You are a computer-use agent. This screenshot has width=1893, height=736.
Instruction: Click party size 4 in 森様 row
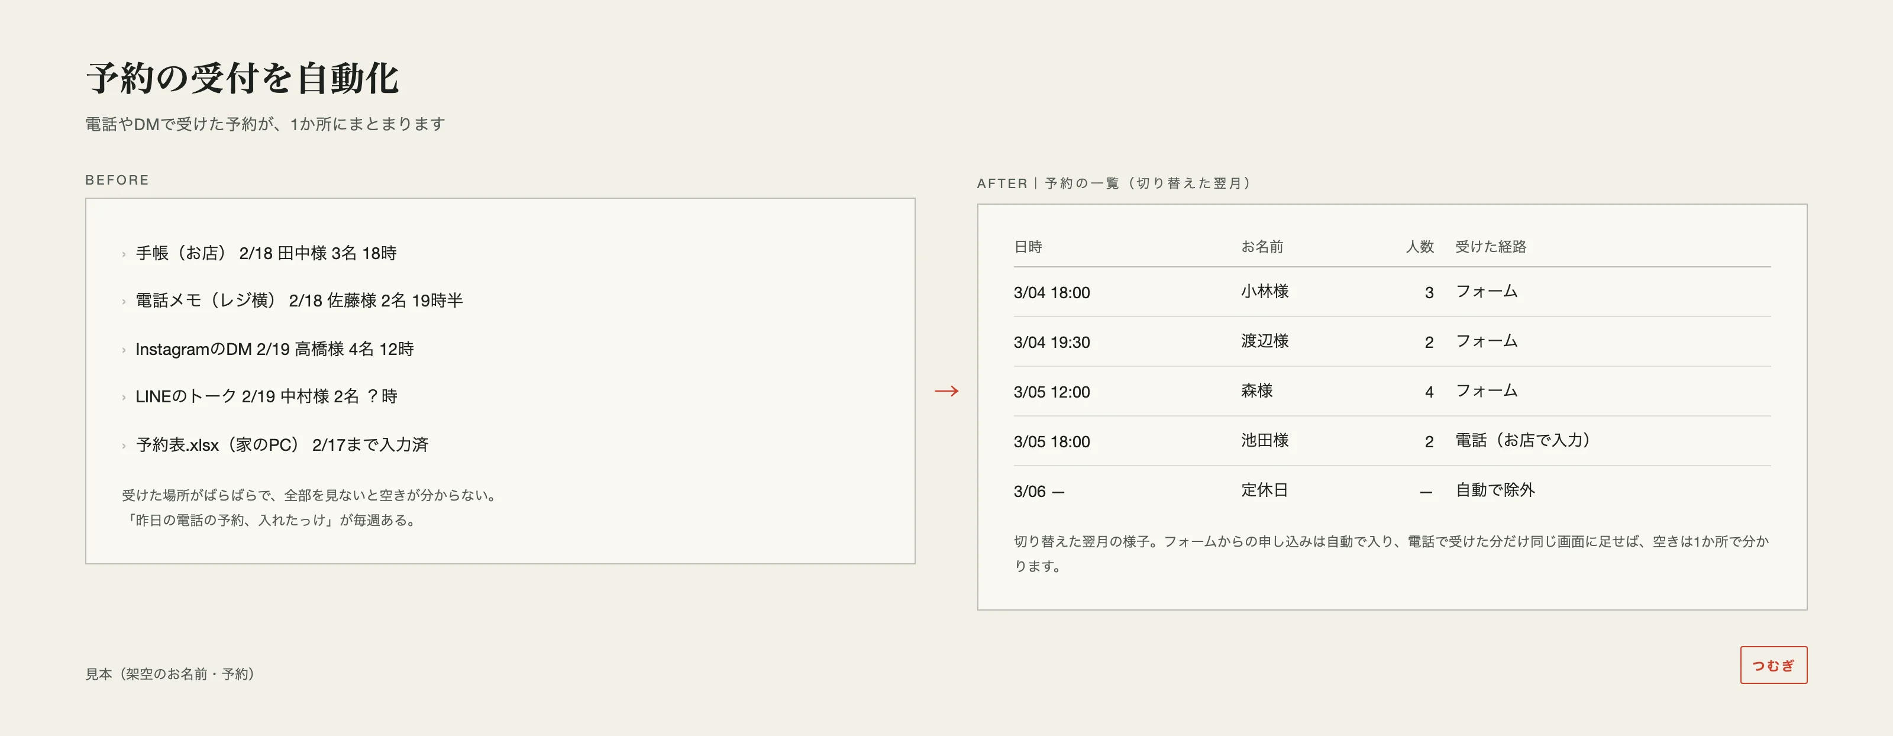(x=1429, y=393)
